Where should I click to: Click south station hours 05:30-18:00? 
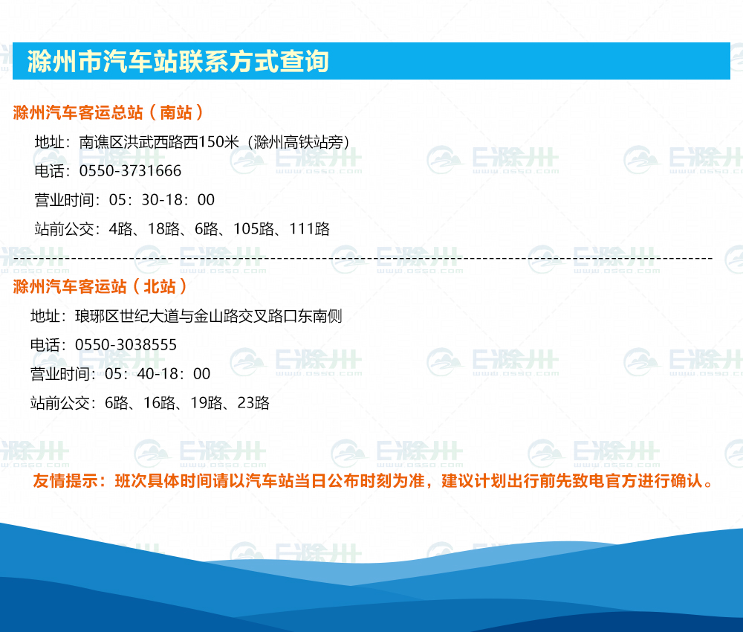(x=161, y=200)
